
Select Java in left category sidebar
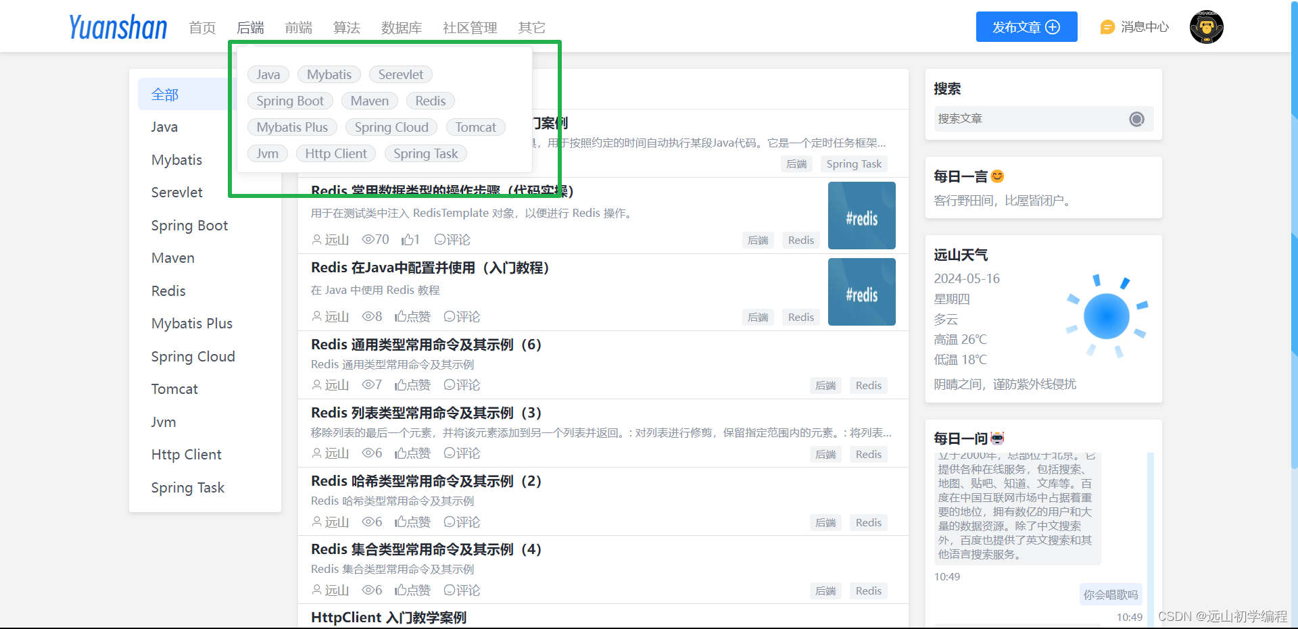click(164, 127)
